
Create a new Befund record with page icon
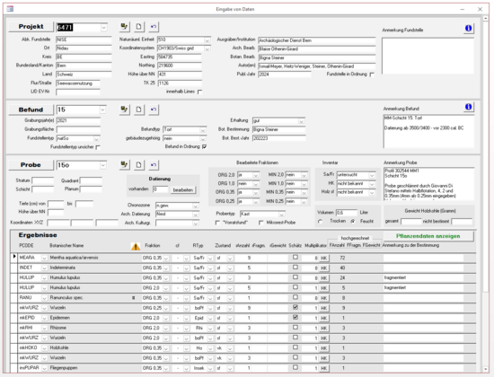[138, 110]
